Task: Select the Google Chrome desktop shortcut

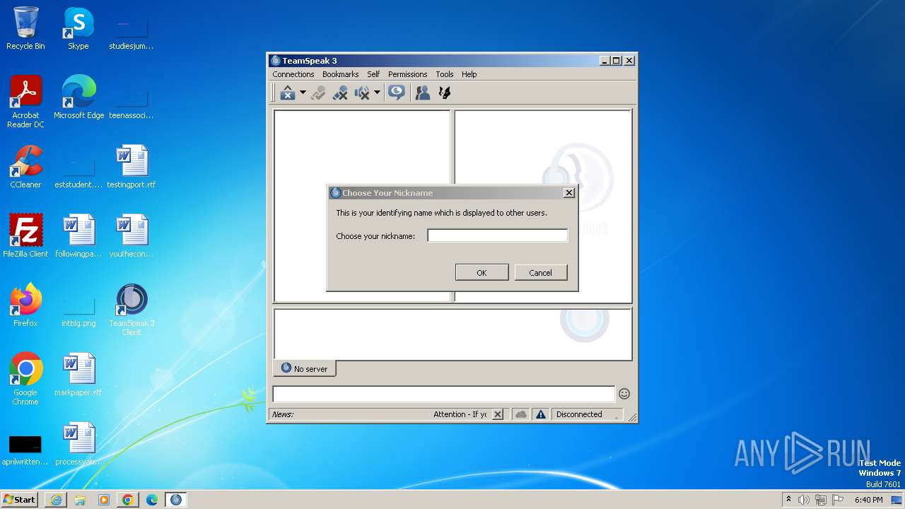Action: click(x=25, y=379)
